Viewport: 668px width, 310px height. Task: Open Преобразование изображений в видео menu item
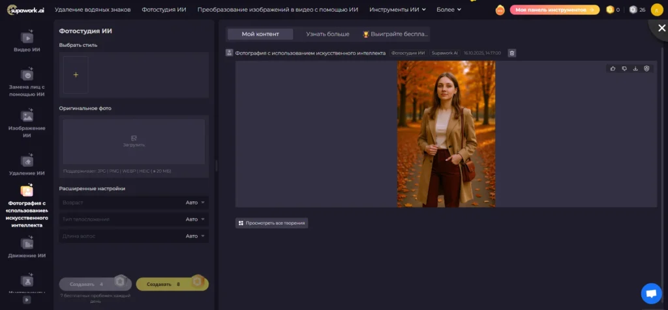tap(278, 9)
